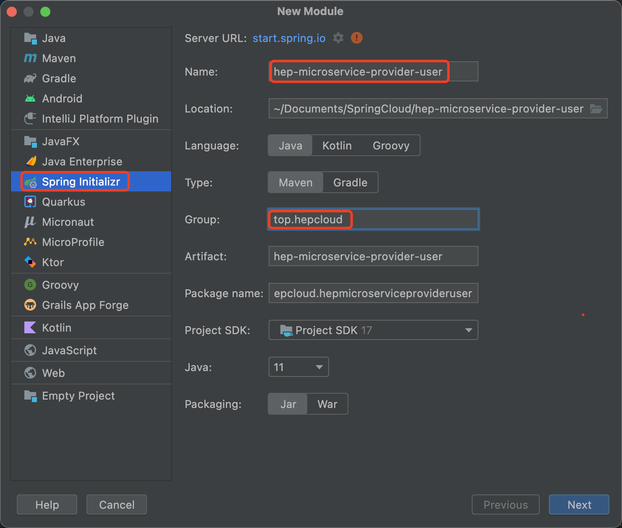
Task: Open the Location folder browse icon
Action: coord(596,109)
